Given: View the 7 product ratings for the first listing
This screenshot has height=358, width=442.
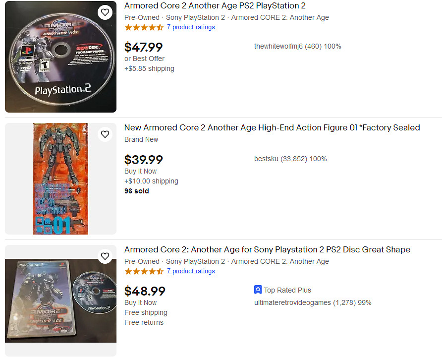Looking at the screenshot, I should tap(191, 27).
